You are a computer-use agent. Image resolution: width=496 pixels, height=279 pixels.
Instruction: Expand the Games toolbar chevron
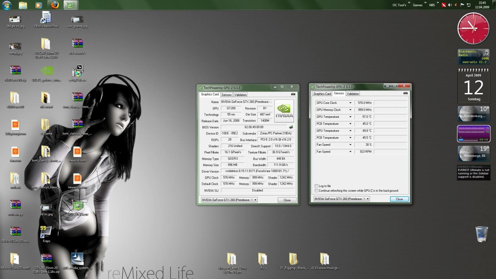(x=425, y=3)
